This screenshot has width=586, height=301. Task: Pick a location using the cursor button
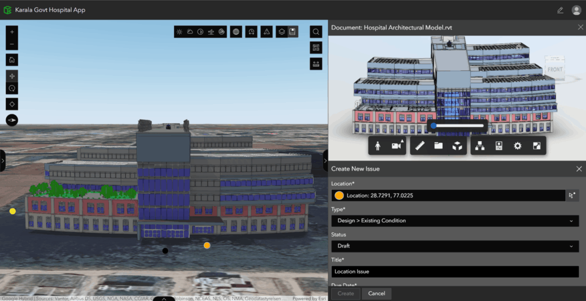[x=572, y=195]
